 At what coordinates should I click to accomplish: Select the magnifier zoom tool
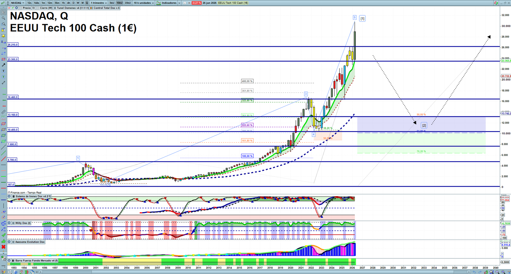(x=4, y=18)
